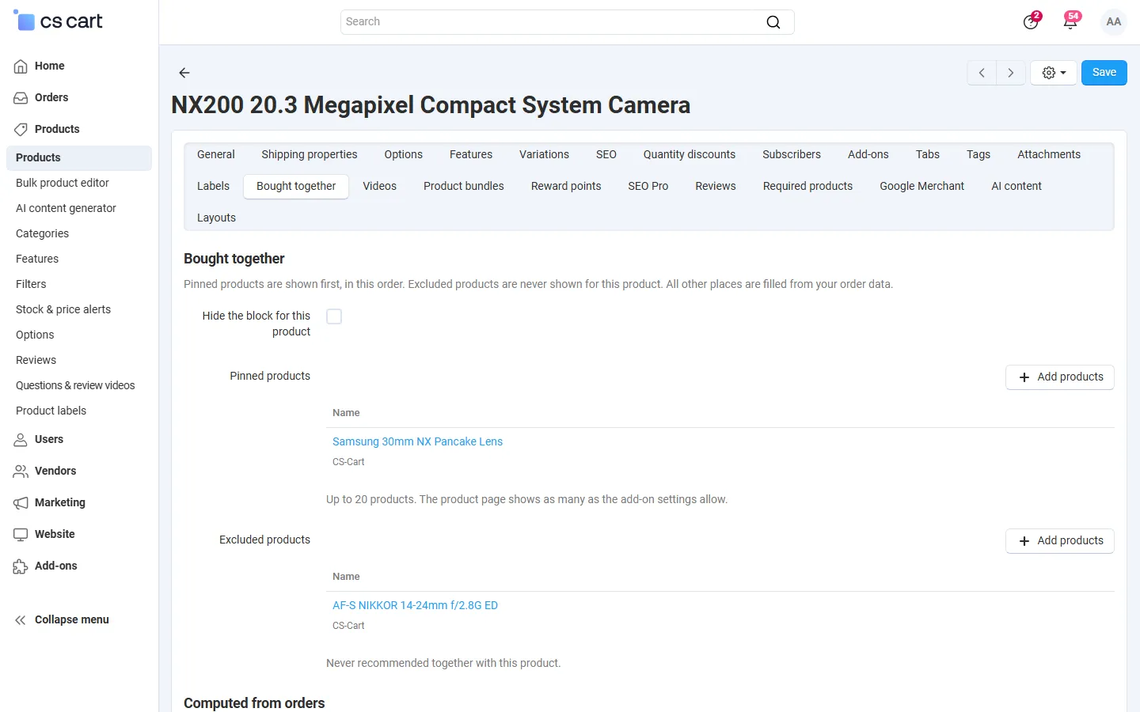1140x712 pixels.
Task: Go to the previous product
Action: pyautogui.click(x=982, y=73)
